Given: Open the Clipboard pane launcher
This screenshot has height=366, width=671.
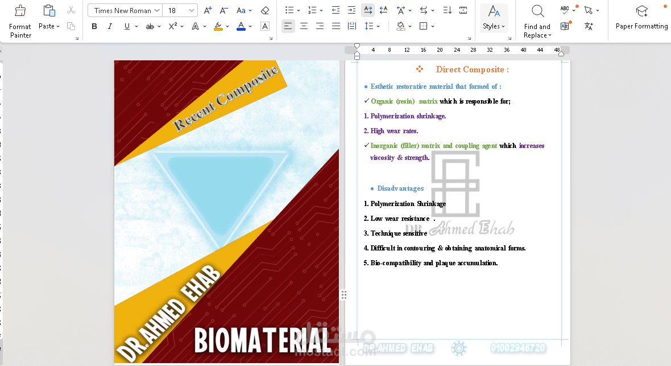Looking at the screenshot, I should 77,39.
